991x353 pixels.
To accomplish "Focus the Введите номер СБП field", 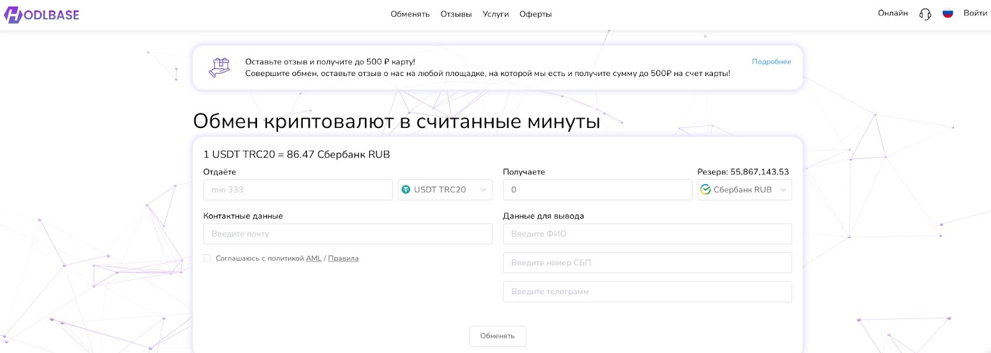I will click(x=647, y=263).
